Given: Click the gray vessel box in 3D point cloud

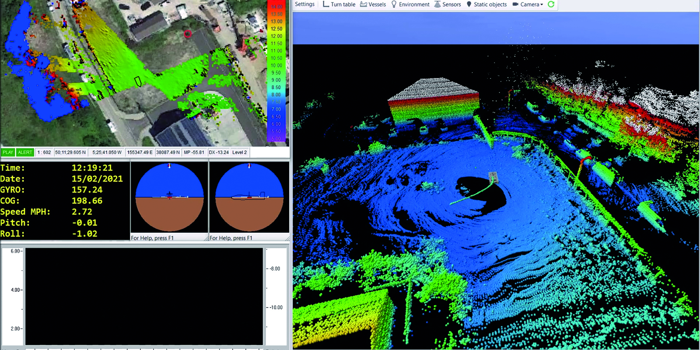Looking at the screenshot, I should coord(493,177).
